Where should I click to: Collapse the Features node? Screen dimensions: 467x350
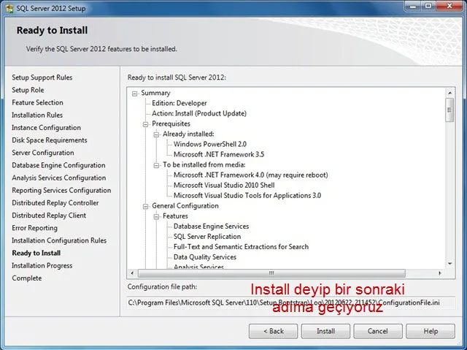[156, 217]
